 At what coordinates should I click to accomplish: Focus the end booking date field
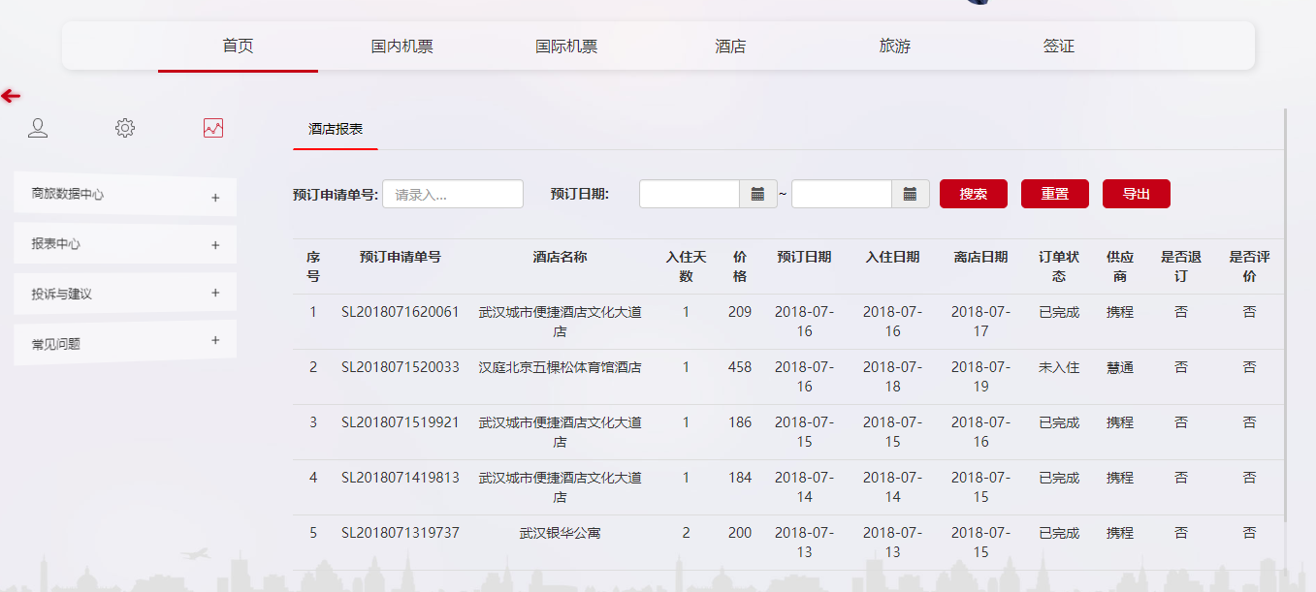pyautogui.click(x=842, y=194)
